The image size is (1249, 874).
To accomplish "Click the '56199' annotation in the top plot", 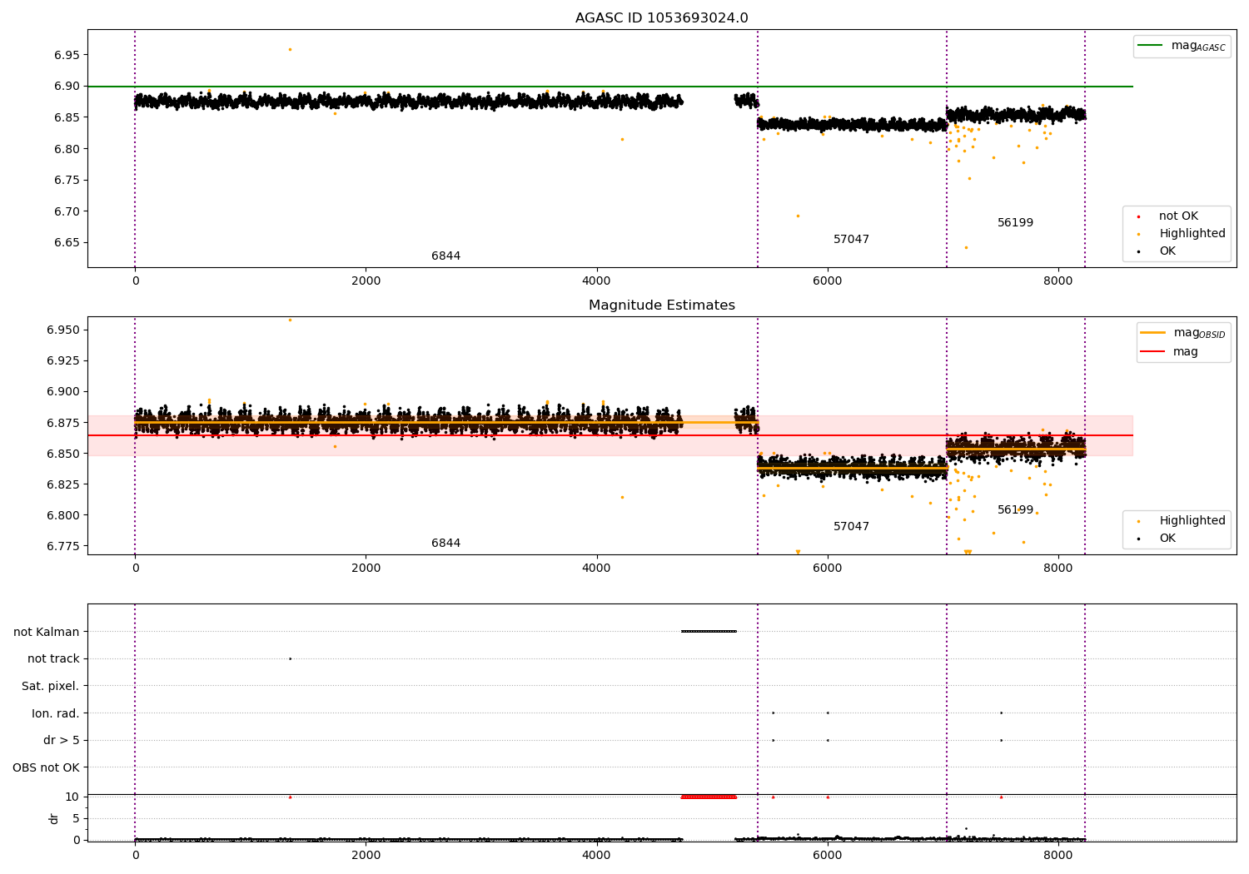I will [1015, 223].
